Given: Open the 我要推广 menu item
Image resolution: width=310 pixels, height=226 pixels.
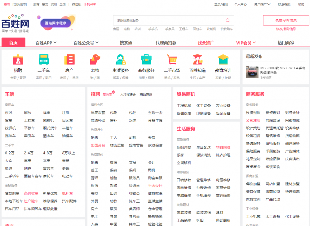Looking at the screenshot, I should coord(206,43).
